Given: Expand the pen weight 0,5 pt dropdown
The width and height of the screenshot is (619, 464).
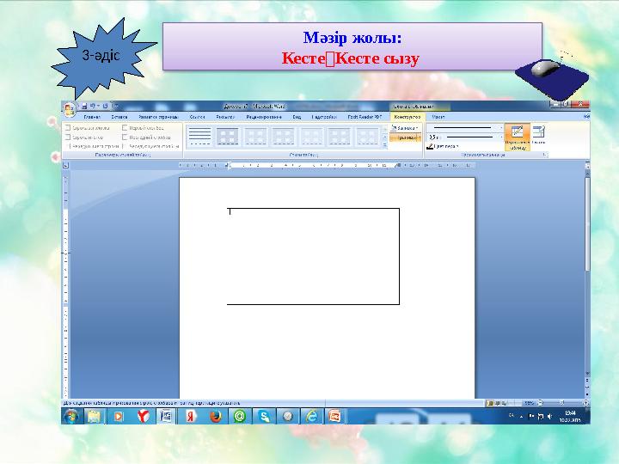Looking at the screenshot, I should 502,137.
